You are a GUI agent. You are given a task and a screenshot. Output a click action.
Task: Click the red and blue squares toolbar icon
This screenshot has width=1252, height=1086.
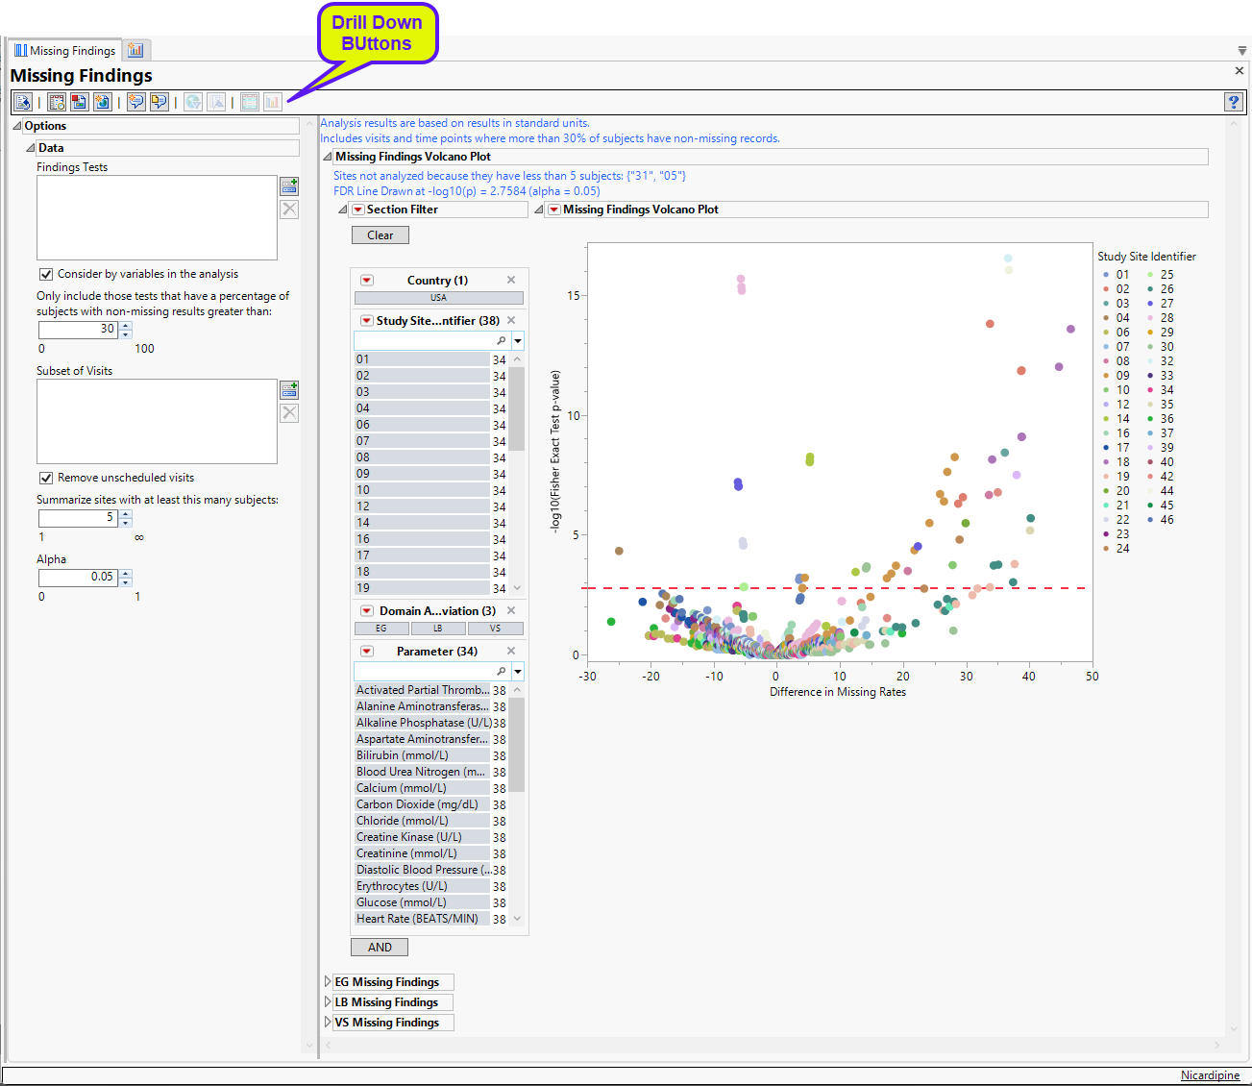(x=80, y=102)
